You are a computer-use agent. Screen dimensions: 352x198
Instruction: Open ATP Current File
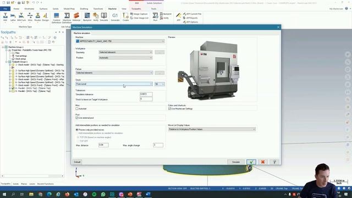192,14
